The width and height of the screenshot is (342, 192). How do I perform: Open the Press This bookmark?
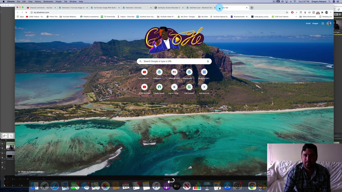(52, 17)
